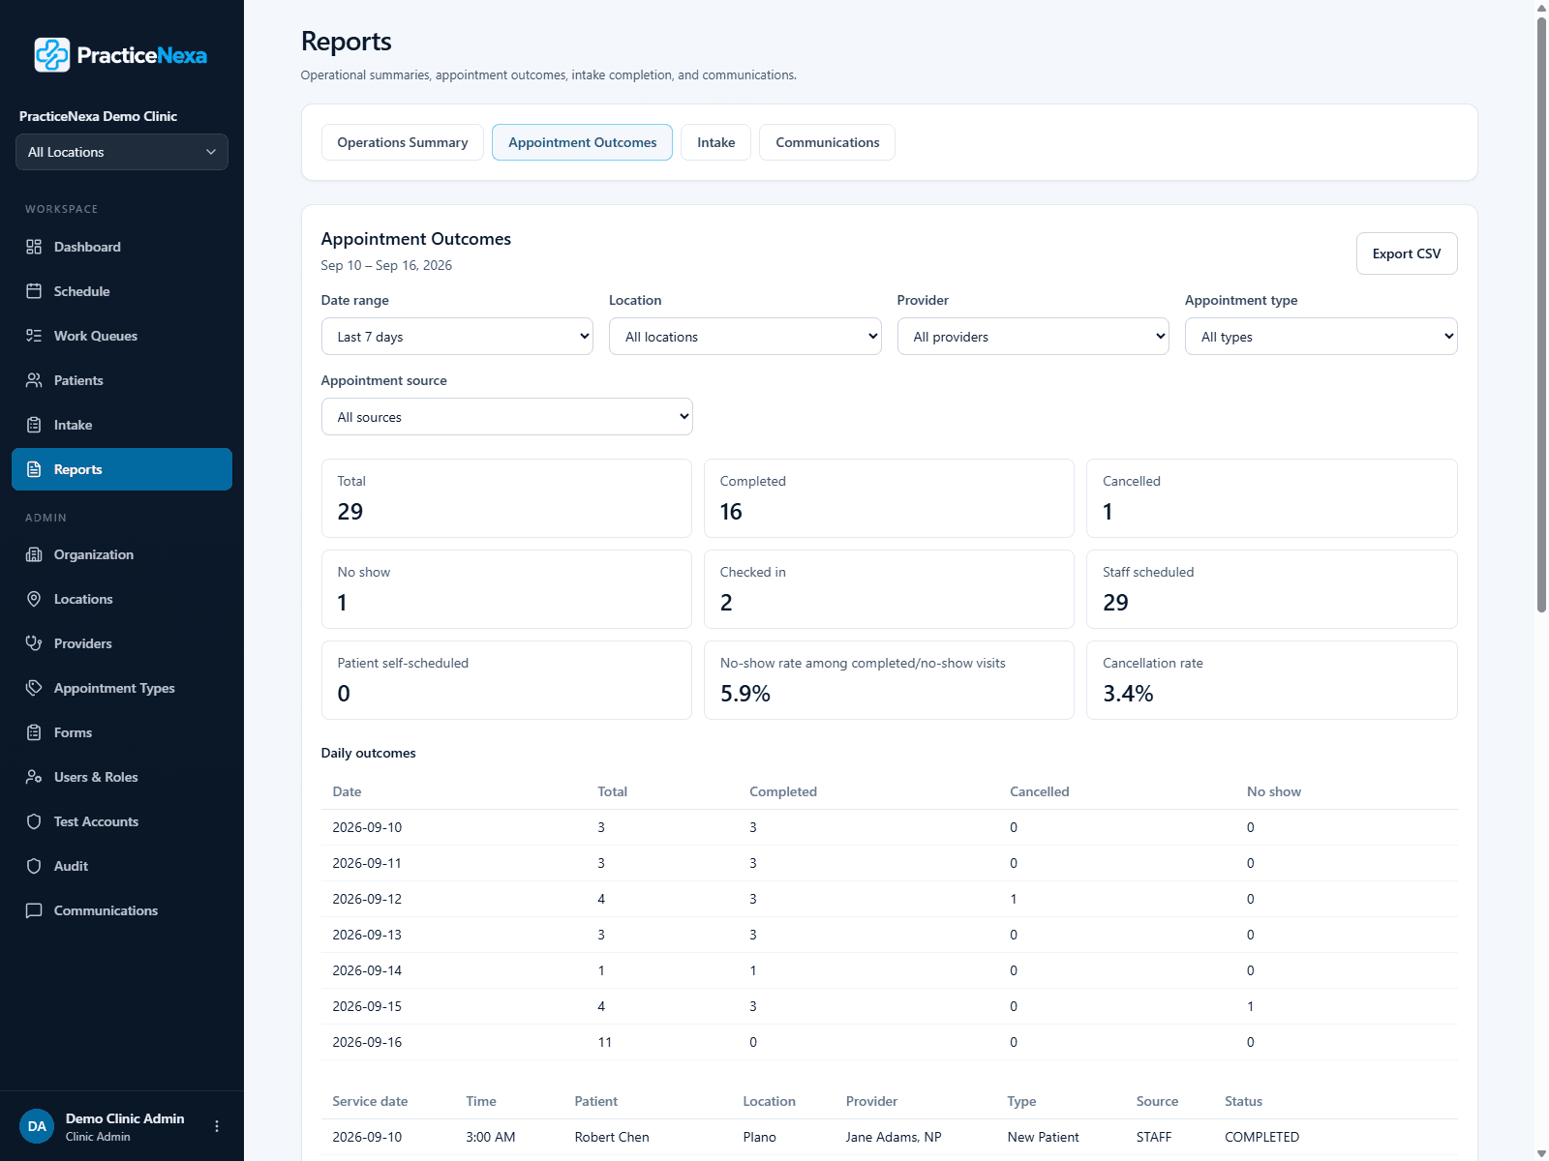The image size is (1549, 1161).
Task: Open the Appointment source dropdown
Action: [507, 417]
